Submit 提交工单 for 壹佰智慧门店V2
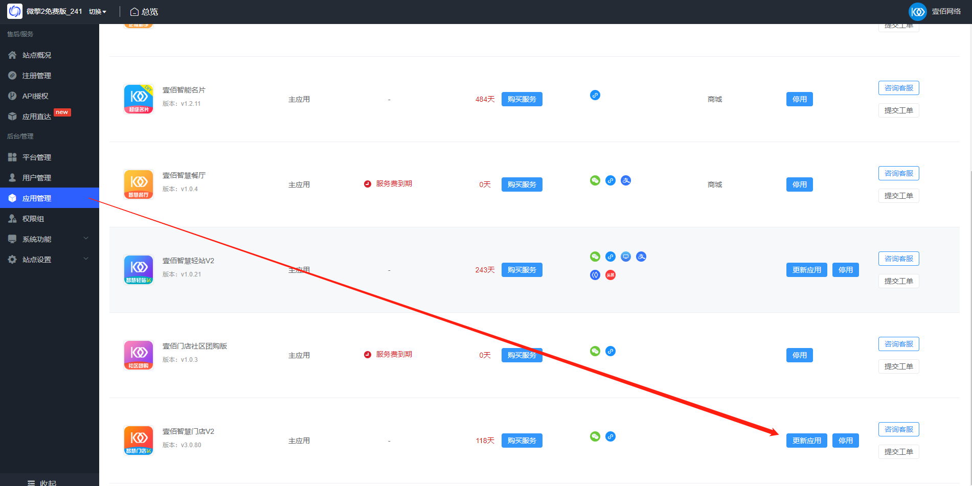The image size is (972, 486). pyautogui.click(x=898, y=452)
